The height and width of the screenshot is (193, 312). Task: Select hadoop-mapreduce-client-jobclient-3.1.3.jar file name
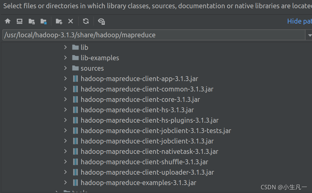[x=147, y=141]
